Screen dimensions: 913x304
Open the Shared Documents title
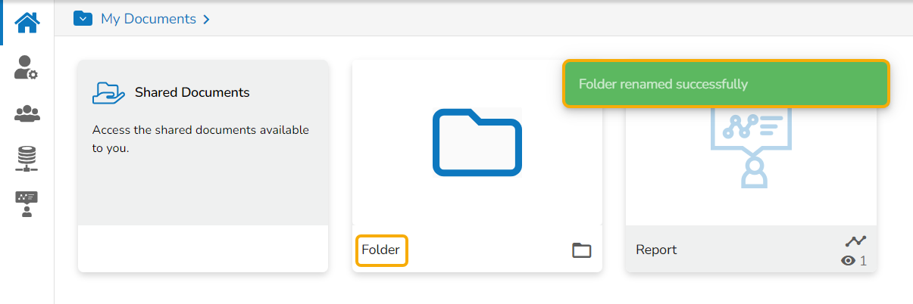[192, 92]
